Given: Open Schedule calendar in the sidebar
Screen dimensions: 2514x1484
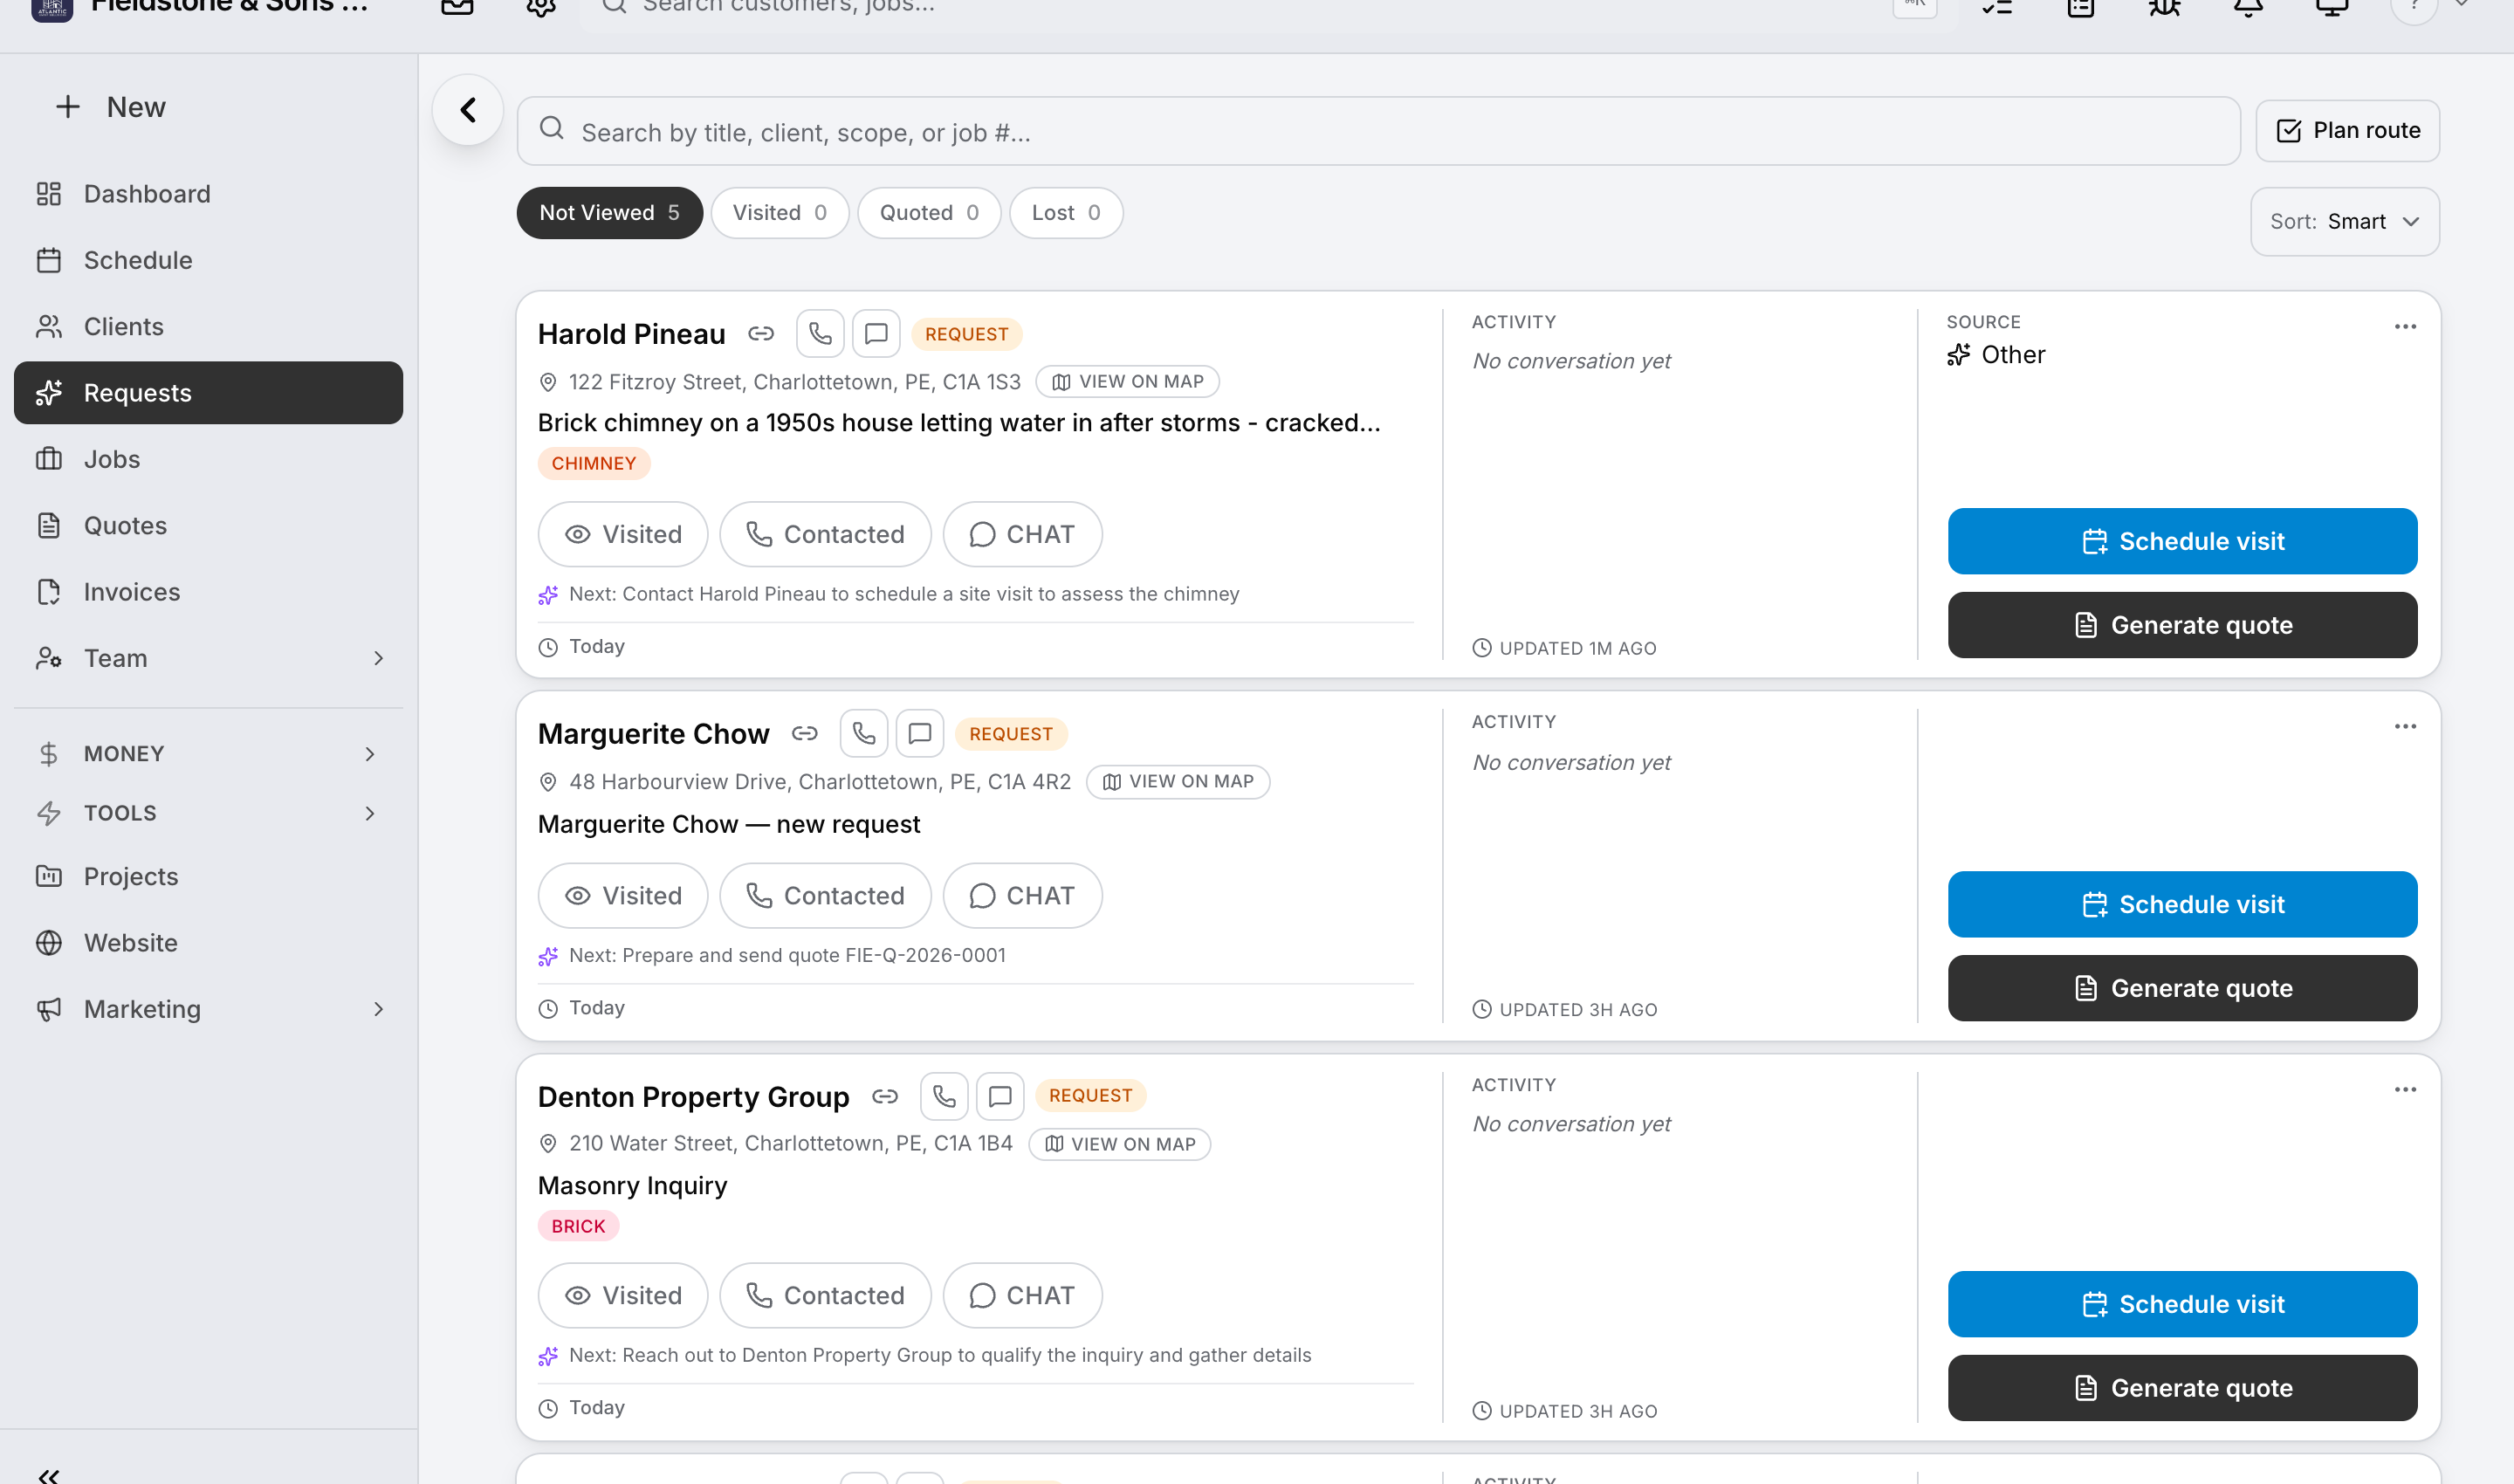Looking at the screenshot, I should point(208,260).
